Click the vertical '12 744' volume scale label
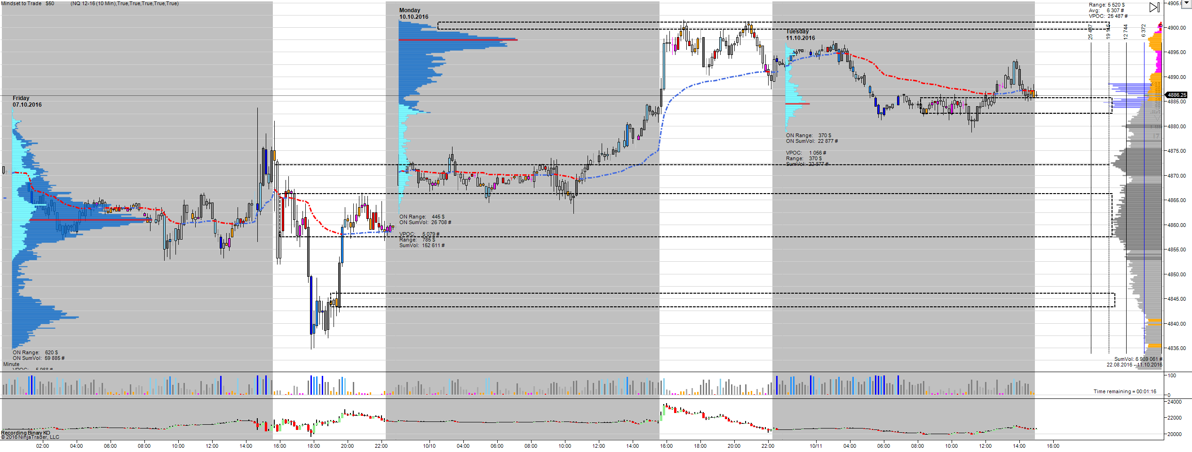Screen dimensions: 1192x452 (1126, 31)
